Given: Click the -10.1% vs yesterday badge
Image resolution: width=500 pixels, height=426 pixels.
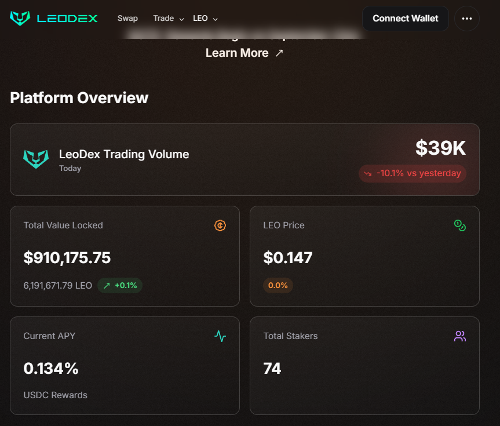Looking at the screenshot, I should point(413,173).
